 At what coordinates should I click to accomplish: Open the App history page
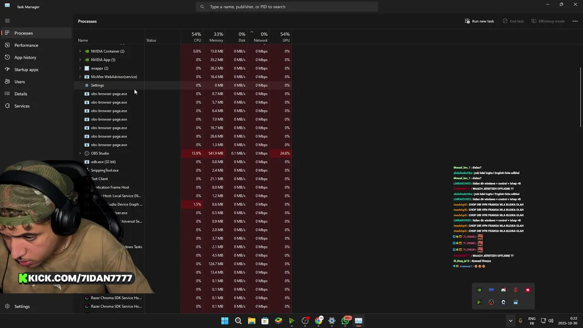point(36,57)
